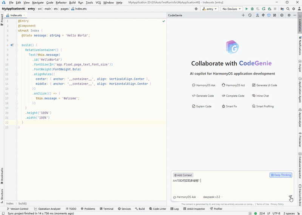Open the Refactor menu
The image size is (302, 215).
coord(61,3)
